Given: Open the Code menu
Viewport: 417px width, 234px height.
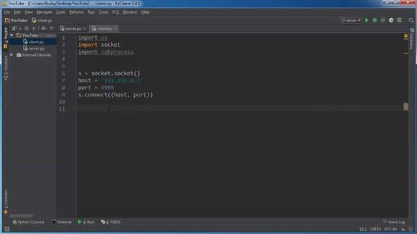Looking at the screenshot, I should [x=61, y=12].
